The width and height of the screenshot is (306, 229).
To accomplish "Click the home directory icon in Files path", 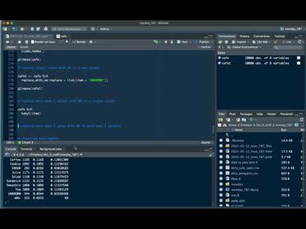I will (225, 125).
